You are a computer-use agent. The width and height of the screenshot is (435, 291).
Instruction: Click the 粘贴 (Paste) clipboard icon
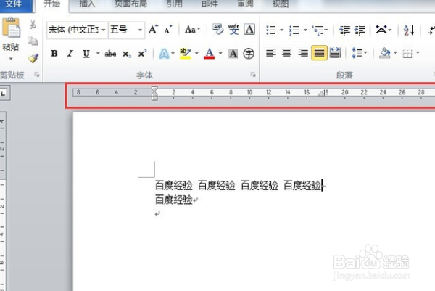click(11, 28)
